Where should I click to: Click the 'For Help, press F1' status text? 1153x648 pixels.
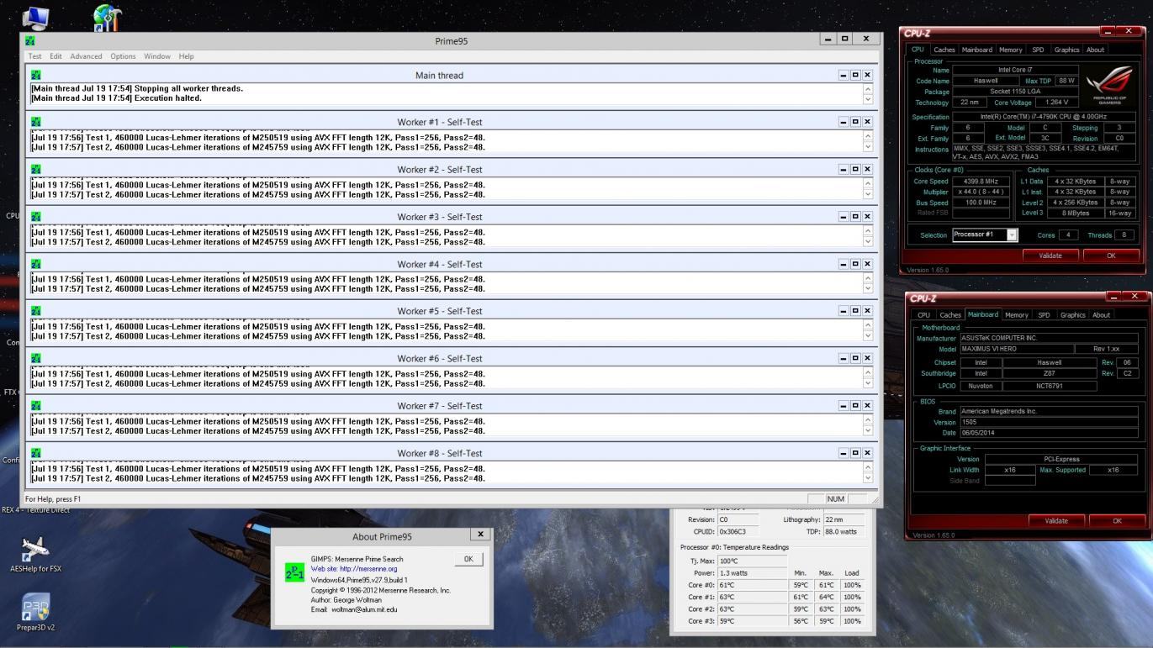pyautogui.click(x=53, y=499)
